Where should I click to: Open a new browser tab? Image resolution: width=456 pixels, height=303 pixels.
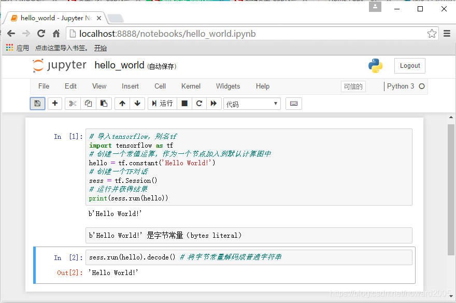[x=116, y=18]
